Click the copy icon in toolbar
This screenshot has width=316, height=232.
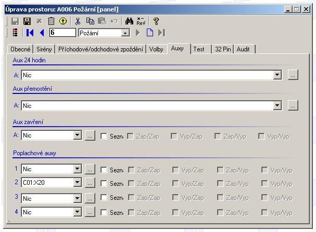click(x=90, y=21)
